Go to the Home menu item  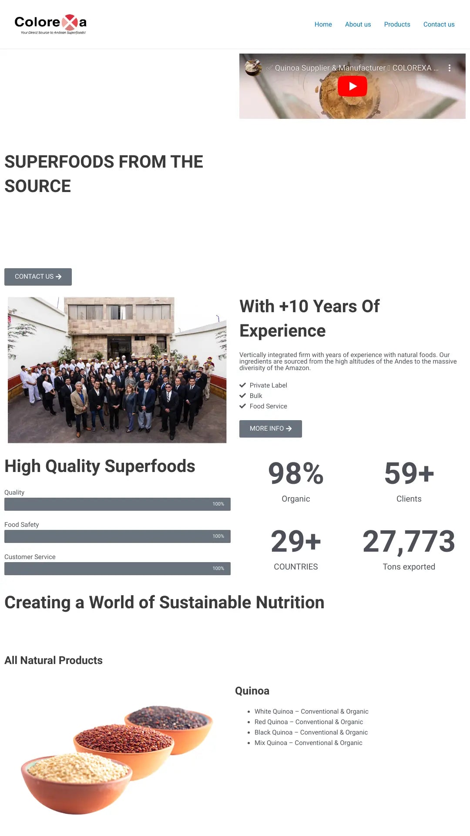[x=323, y=24]
